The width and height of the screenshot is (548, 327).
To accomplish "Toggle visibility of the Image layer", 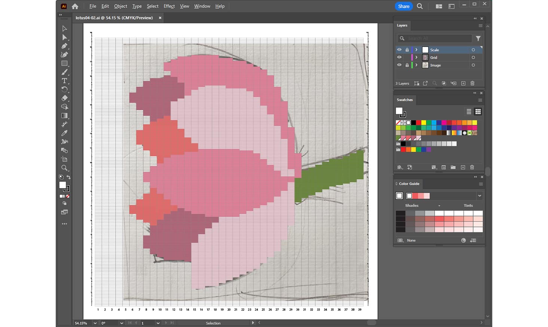I will (x=399, y=65).
